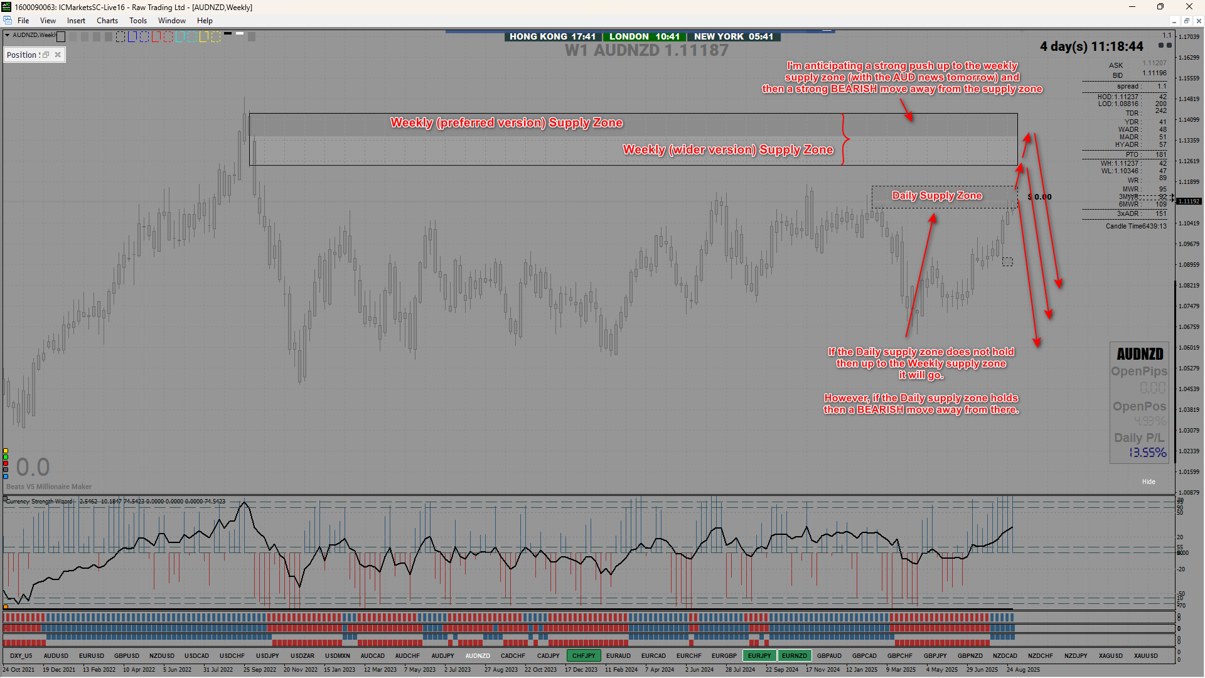Switch to the XAUUSD symbol button
The height and width of the screenshot is (678, 1205).
click(x=1145, y=655)
